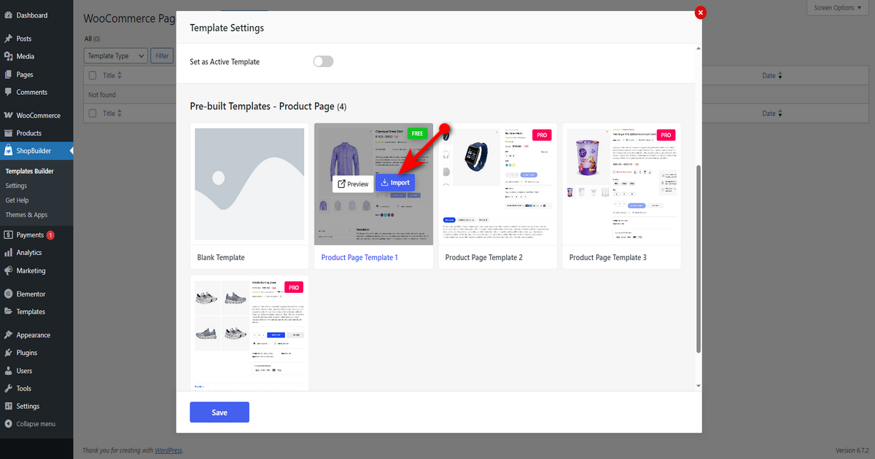Click the Appearance paintbrush icon
Image resolution: width=875 pixels, height=459 pixels.
pyautogui.click(x=8, y=335)
